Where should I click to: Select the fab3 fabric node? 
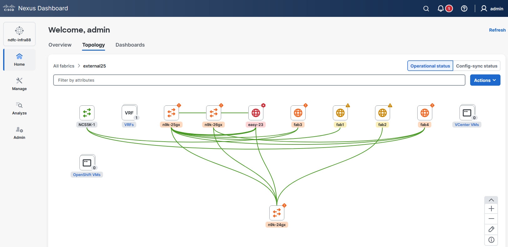click(298, 113)
